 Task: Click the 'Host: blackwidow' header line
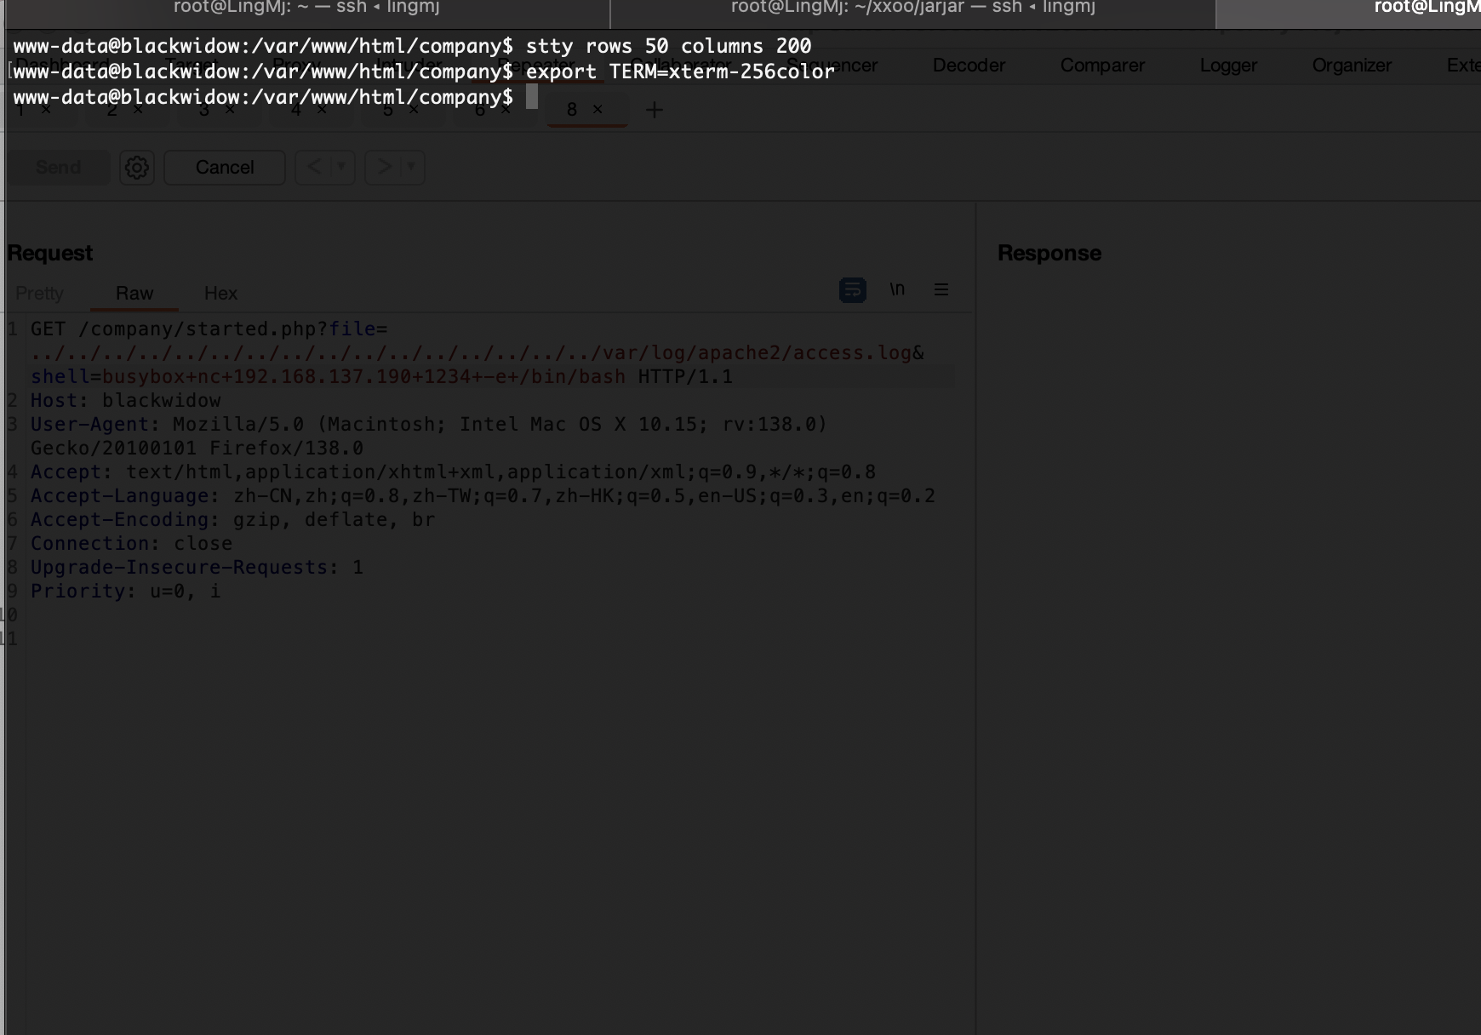click(x=126, y=401)
